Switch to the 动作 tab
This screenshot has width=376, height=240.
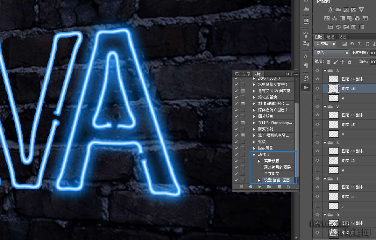click(259, 74)
